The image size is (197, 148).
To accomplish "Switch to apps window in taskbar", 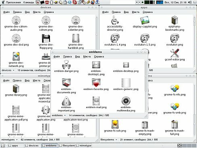I will [16, 146].
